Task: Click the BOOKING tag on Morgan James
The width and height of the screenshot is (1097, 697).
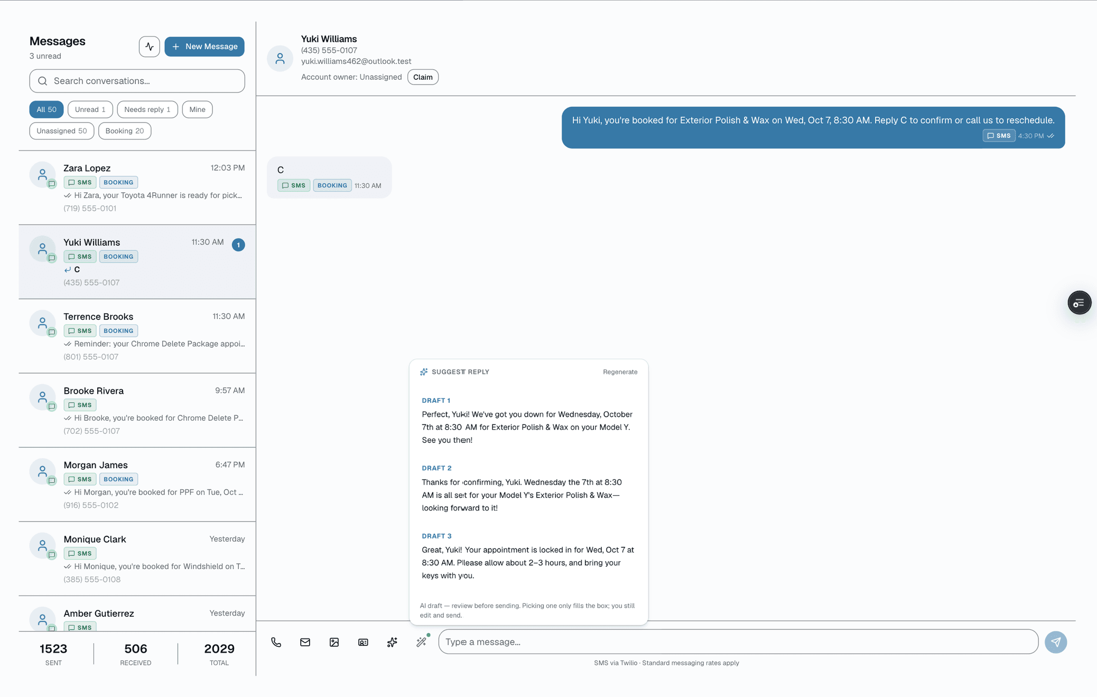Action: pyautogui.click(x=118, y=479)
